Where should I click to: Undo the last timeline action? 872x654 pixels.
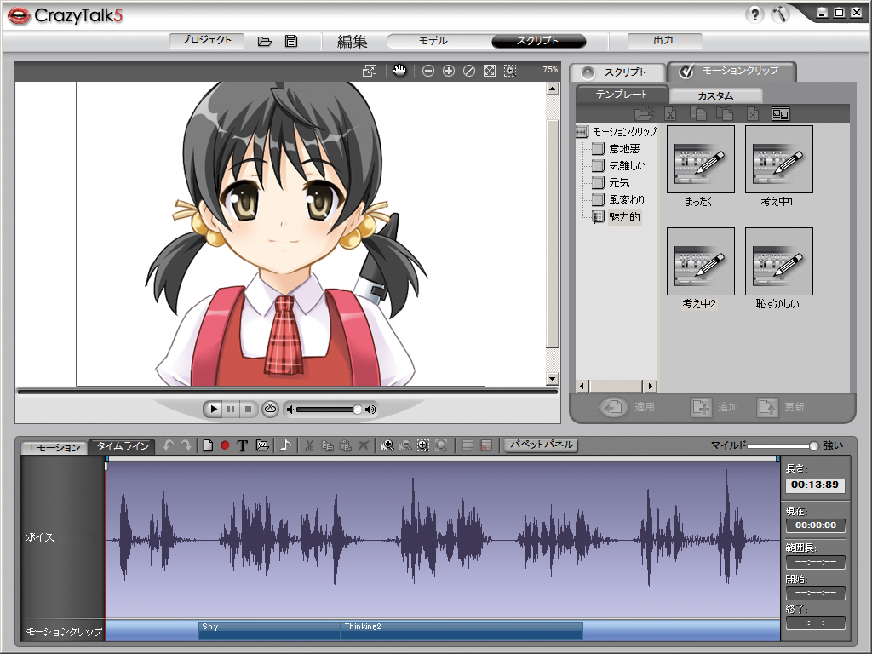[168, 445]
